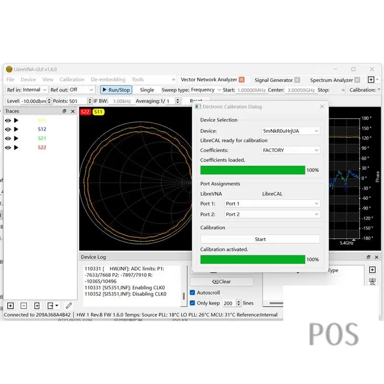This screenshot has height=384, width=384.
Task: Close the Spectrum Analyzer mode tab
Action: 358,80
